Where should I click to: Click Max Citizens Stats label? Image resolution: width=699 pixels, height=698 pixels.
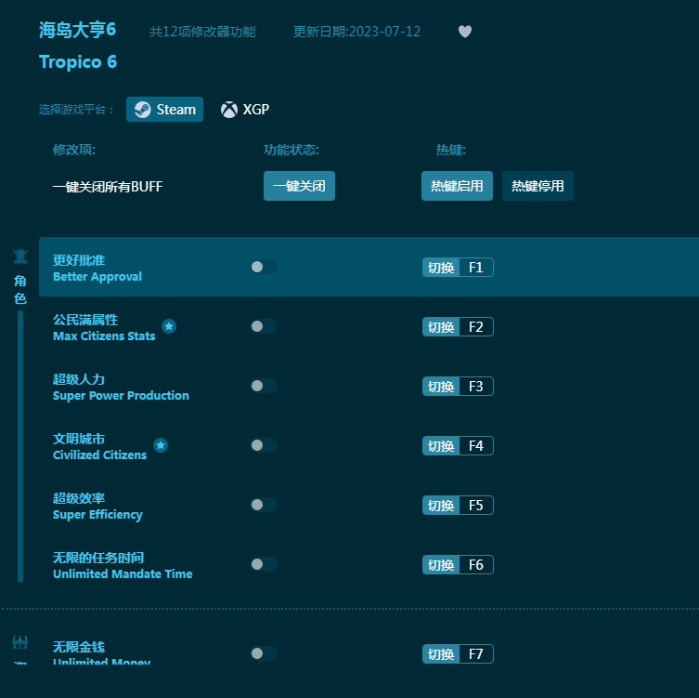point(104,336)
